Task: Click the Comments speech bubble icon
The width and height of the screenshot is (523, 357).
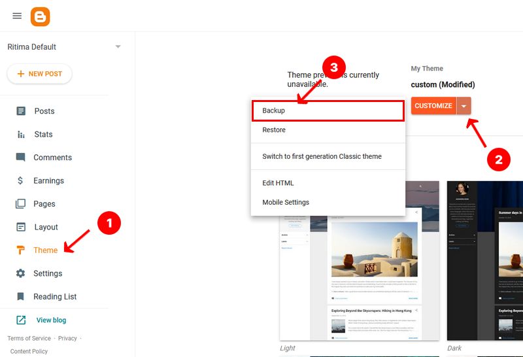Action: click(x=21, y=157)
